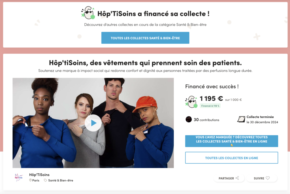The image size is (290, 194).
Task: Click the Partager button
Action: [x=229, y=178]
